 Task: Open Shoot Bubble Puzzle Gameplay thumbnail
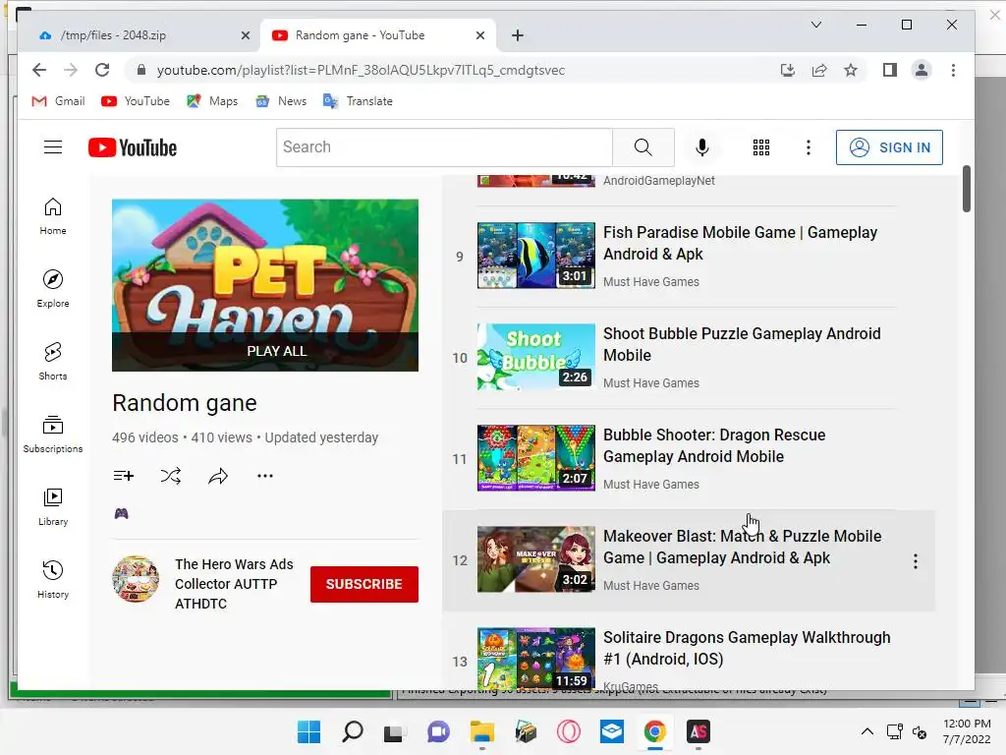tap(536, 357)
